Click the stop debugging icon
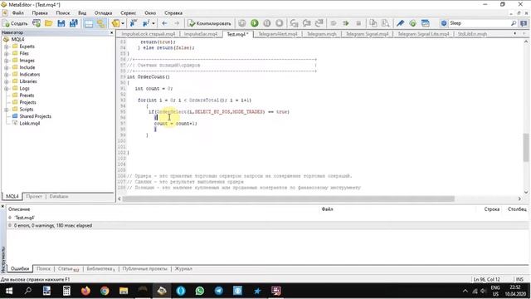The width and height of the screenshot is (531, 299). (279, 23)
